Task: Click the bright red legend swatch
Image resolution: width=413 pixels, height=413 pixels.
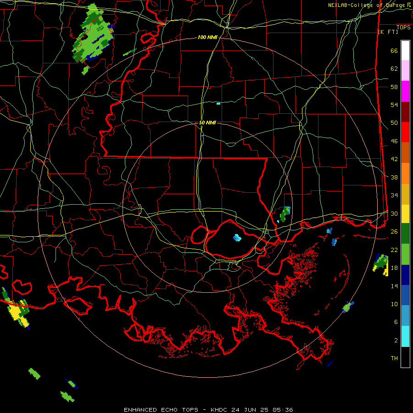Action: pyautogui.click(x=405, y=132)
